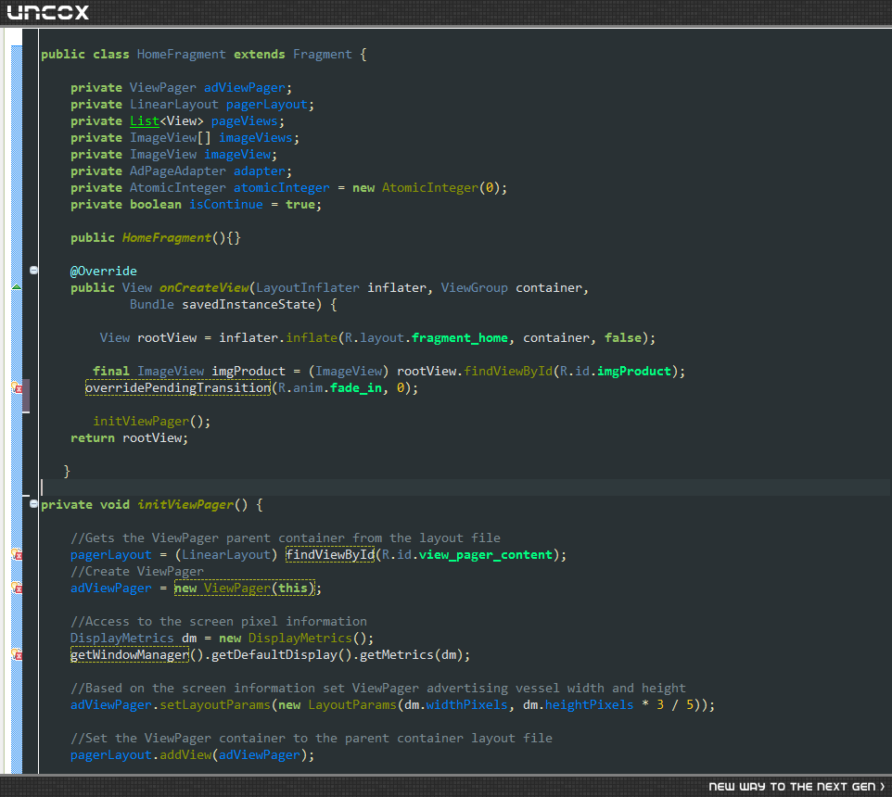Click the initViewPager(); call inside onCreateView
The image size is (892, 797).
[x=152, y=422]
